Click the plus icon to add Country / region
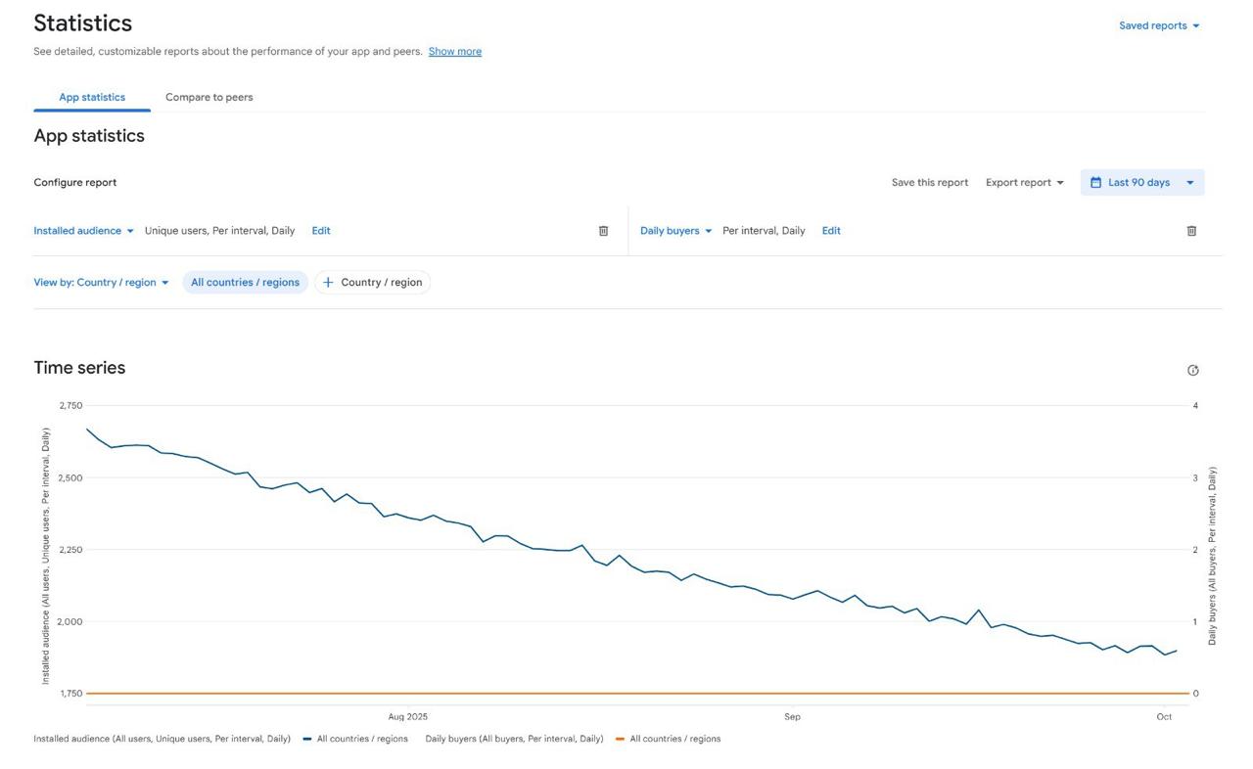 [x=328, y=283]
